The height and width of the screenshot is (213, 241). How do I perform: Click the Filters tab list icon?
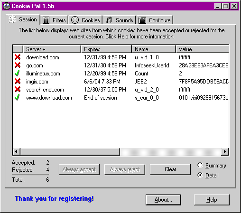click(46, 20)
